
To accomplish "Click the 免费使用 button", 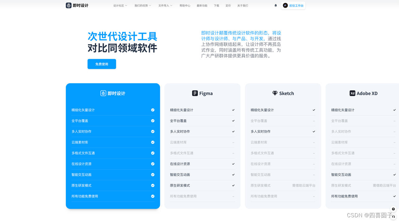I will tap(102, 64).
